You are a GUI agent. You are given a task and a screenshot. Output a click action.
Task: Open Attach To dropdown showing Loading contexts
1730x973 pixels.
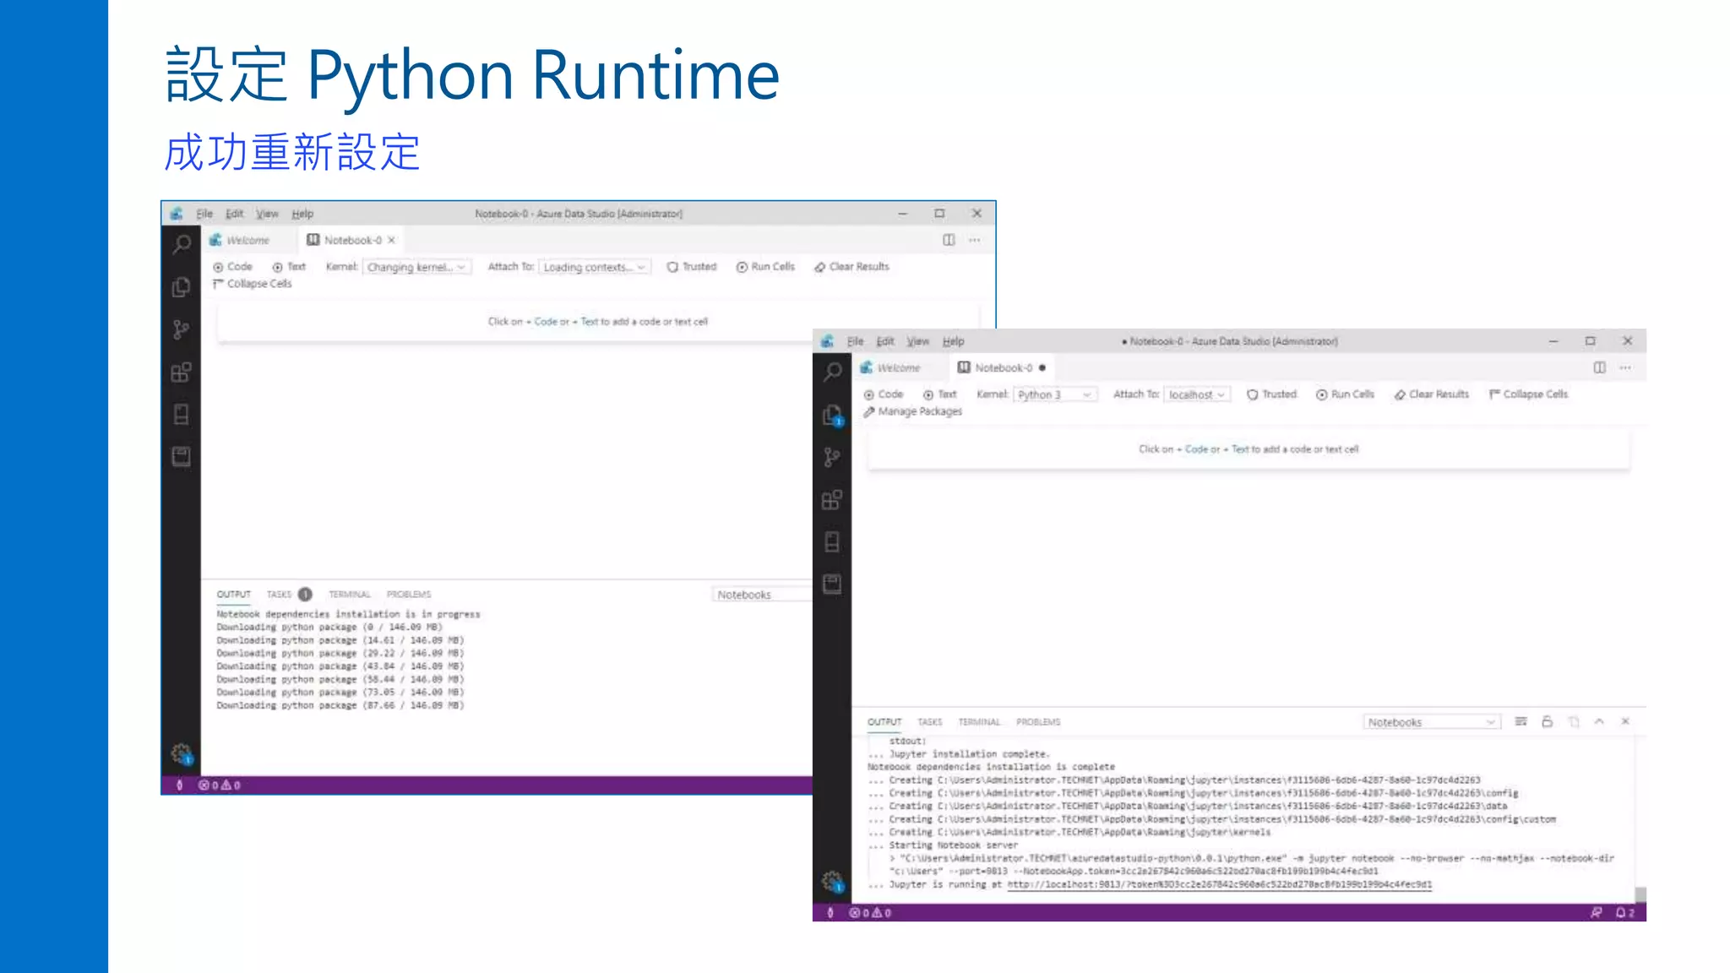(x=594, y=267)
